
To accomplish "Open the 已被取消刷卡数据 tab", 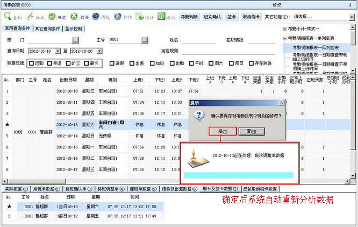I will tap(260, 189).
